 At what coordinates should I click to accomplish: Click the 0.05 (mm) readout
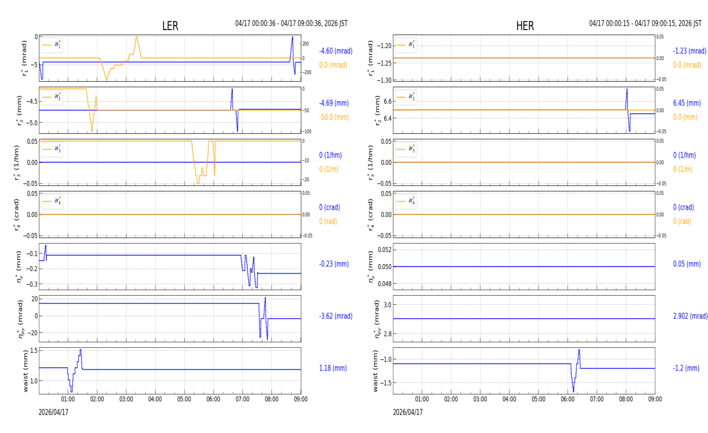tap(686, 264)
